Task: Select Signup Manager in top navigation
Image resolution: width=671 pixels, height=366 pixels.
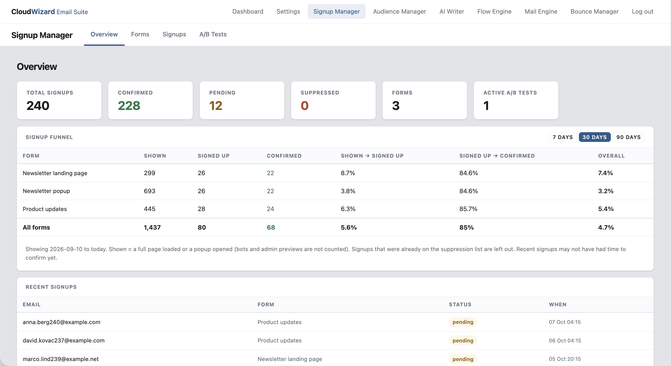Action: coord(336,12)
